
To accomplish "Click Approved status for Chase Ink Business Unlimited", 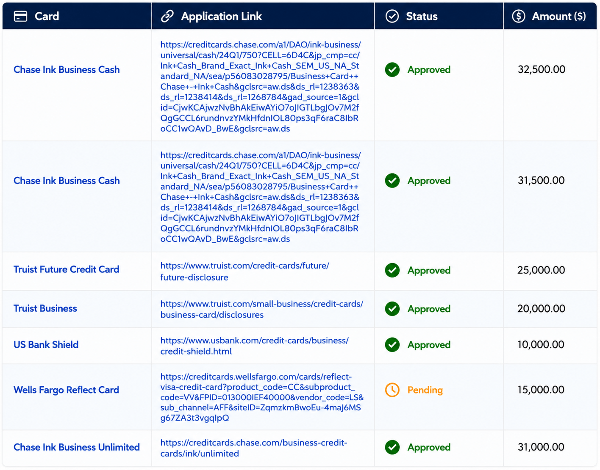I will click(x=429, y=447).
